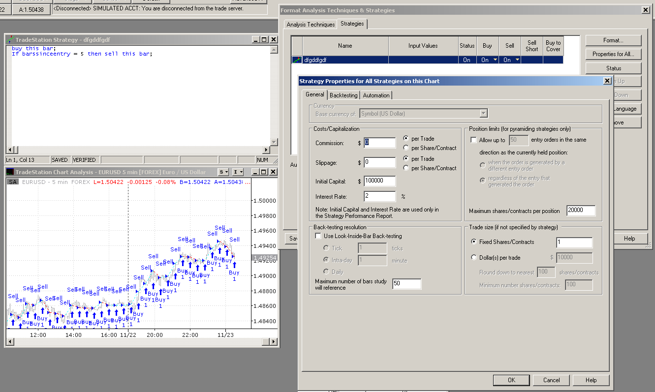The image size is (655, 392).
Task: Click Maximum shares/contracts per position field
Action: (x=581, y=211)
